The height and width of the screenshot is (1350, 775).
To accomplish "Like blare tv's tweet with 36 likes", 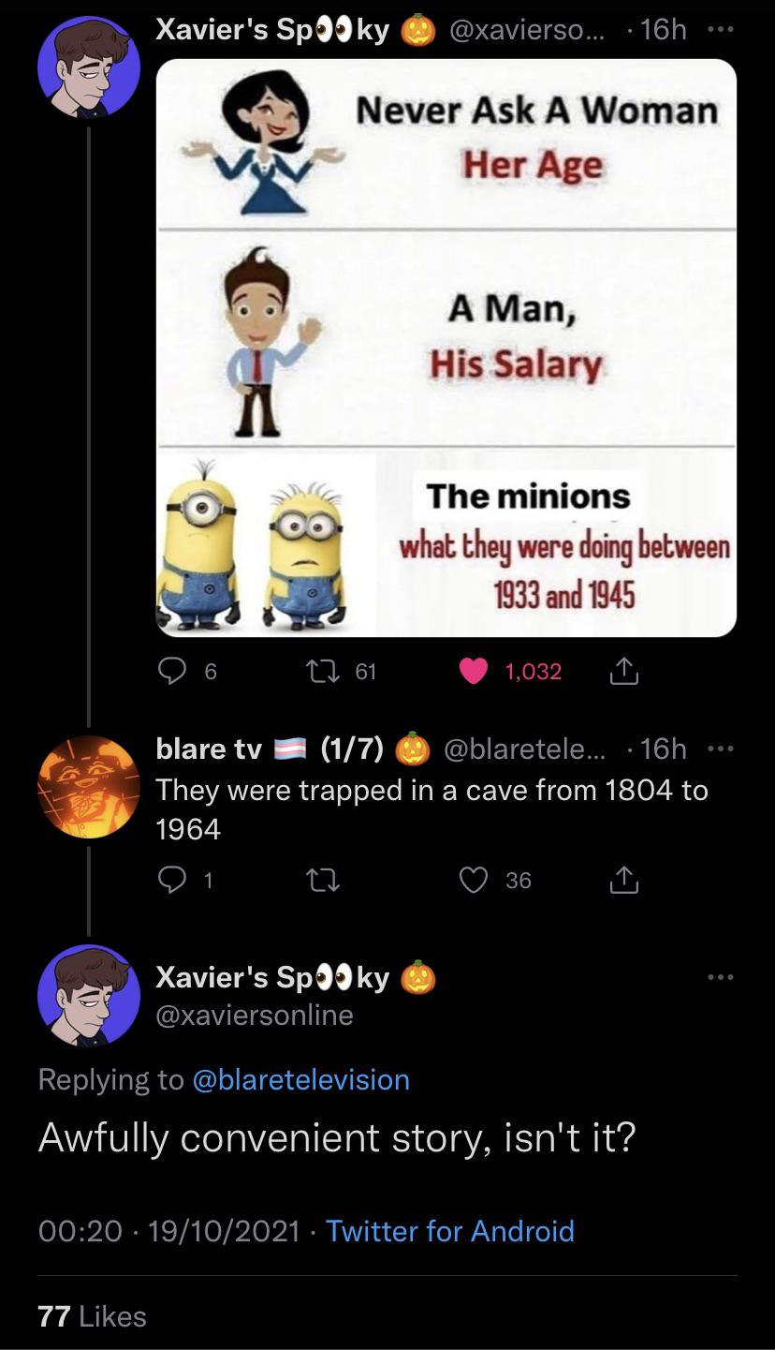I will [x=475, y=880].
